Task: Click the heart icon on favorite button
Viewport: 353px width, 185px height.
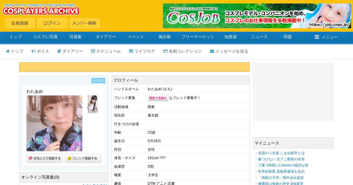Action: [30, 158]
